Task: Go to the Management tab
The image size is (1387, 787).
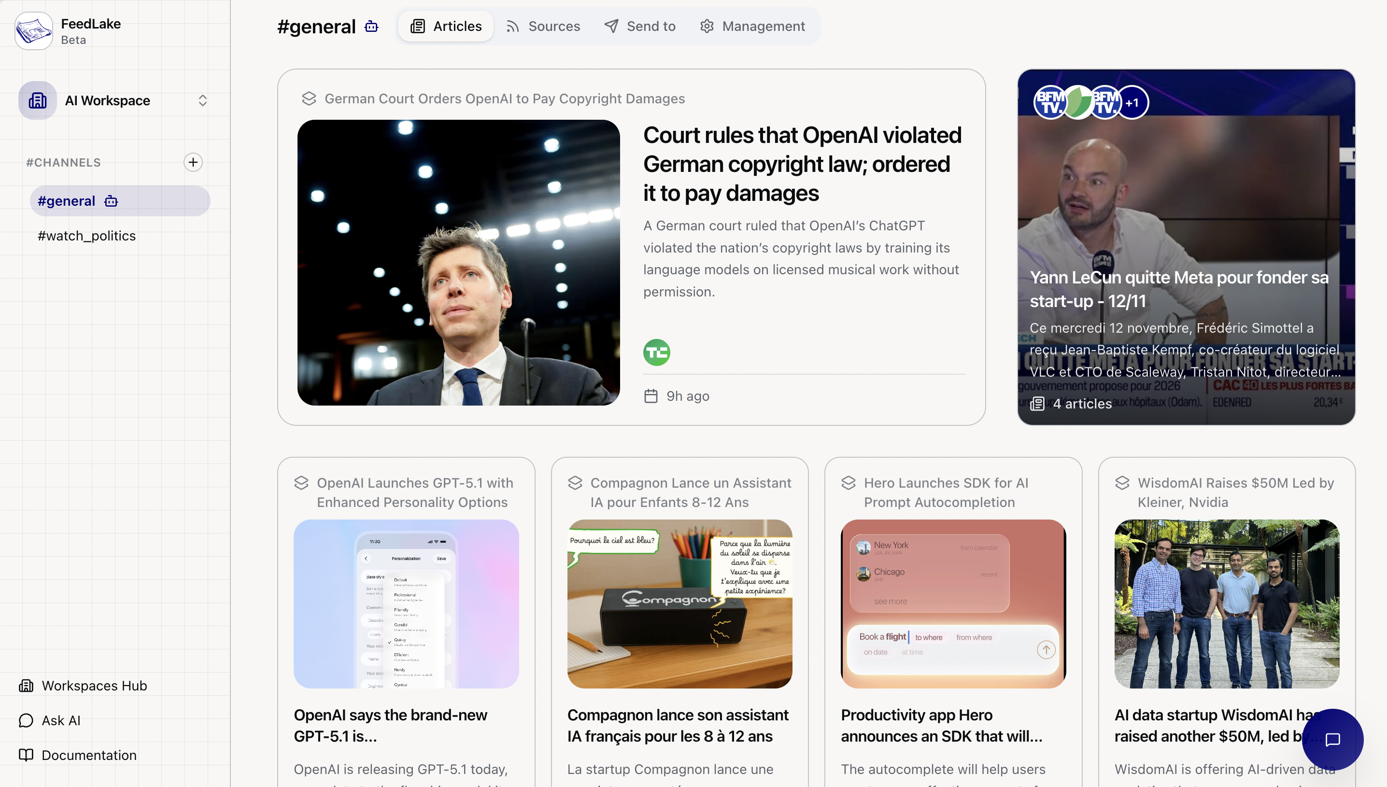Action: (752, 26)
